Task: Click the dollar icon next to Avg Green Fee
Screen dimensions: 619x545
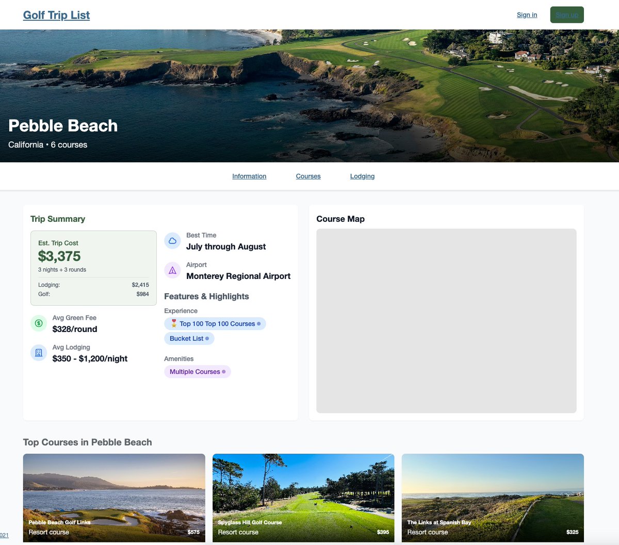Action: pyautogui.click(x=39, y=323)
